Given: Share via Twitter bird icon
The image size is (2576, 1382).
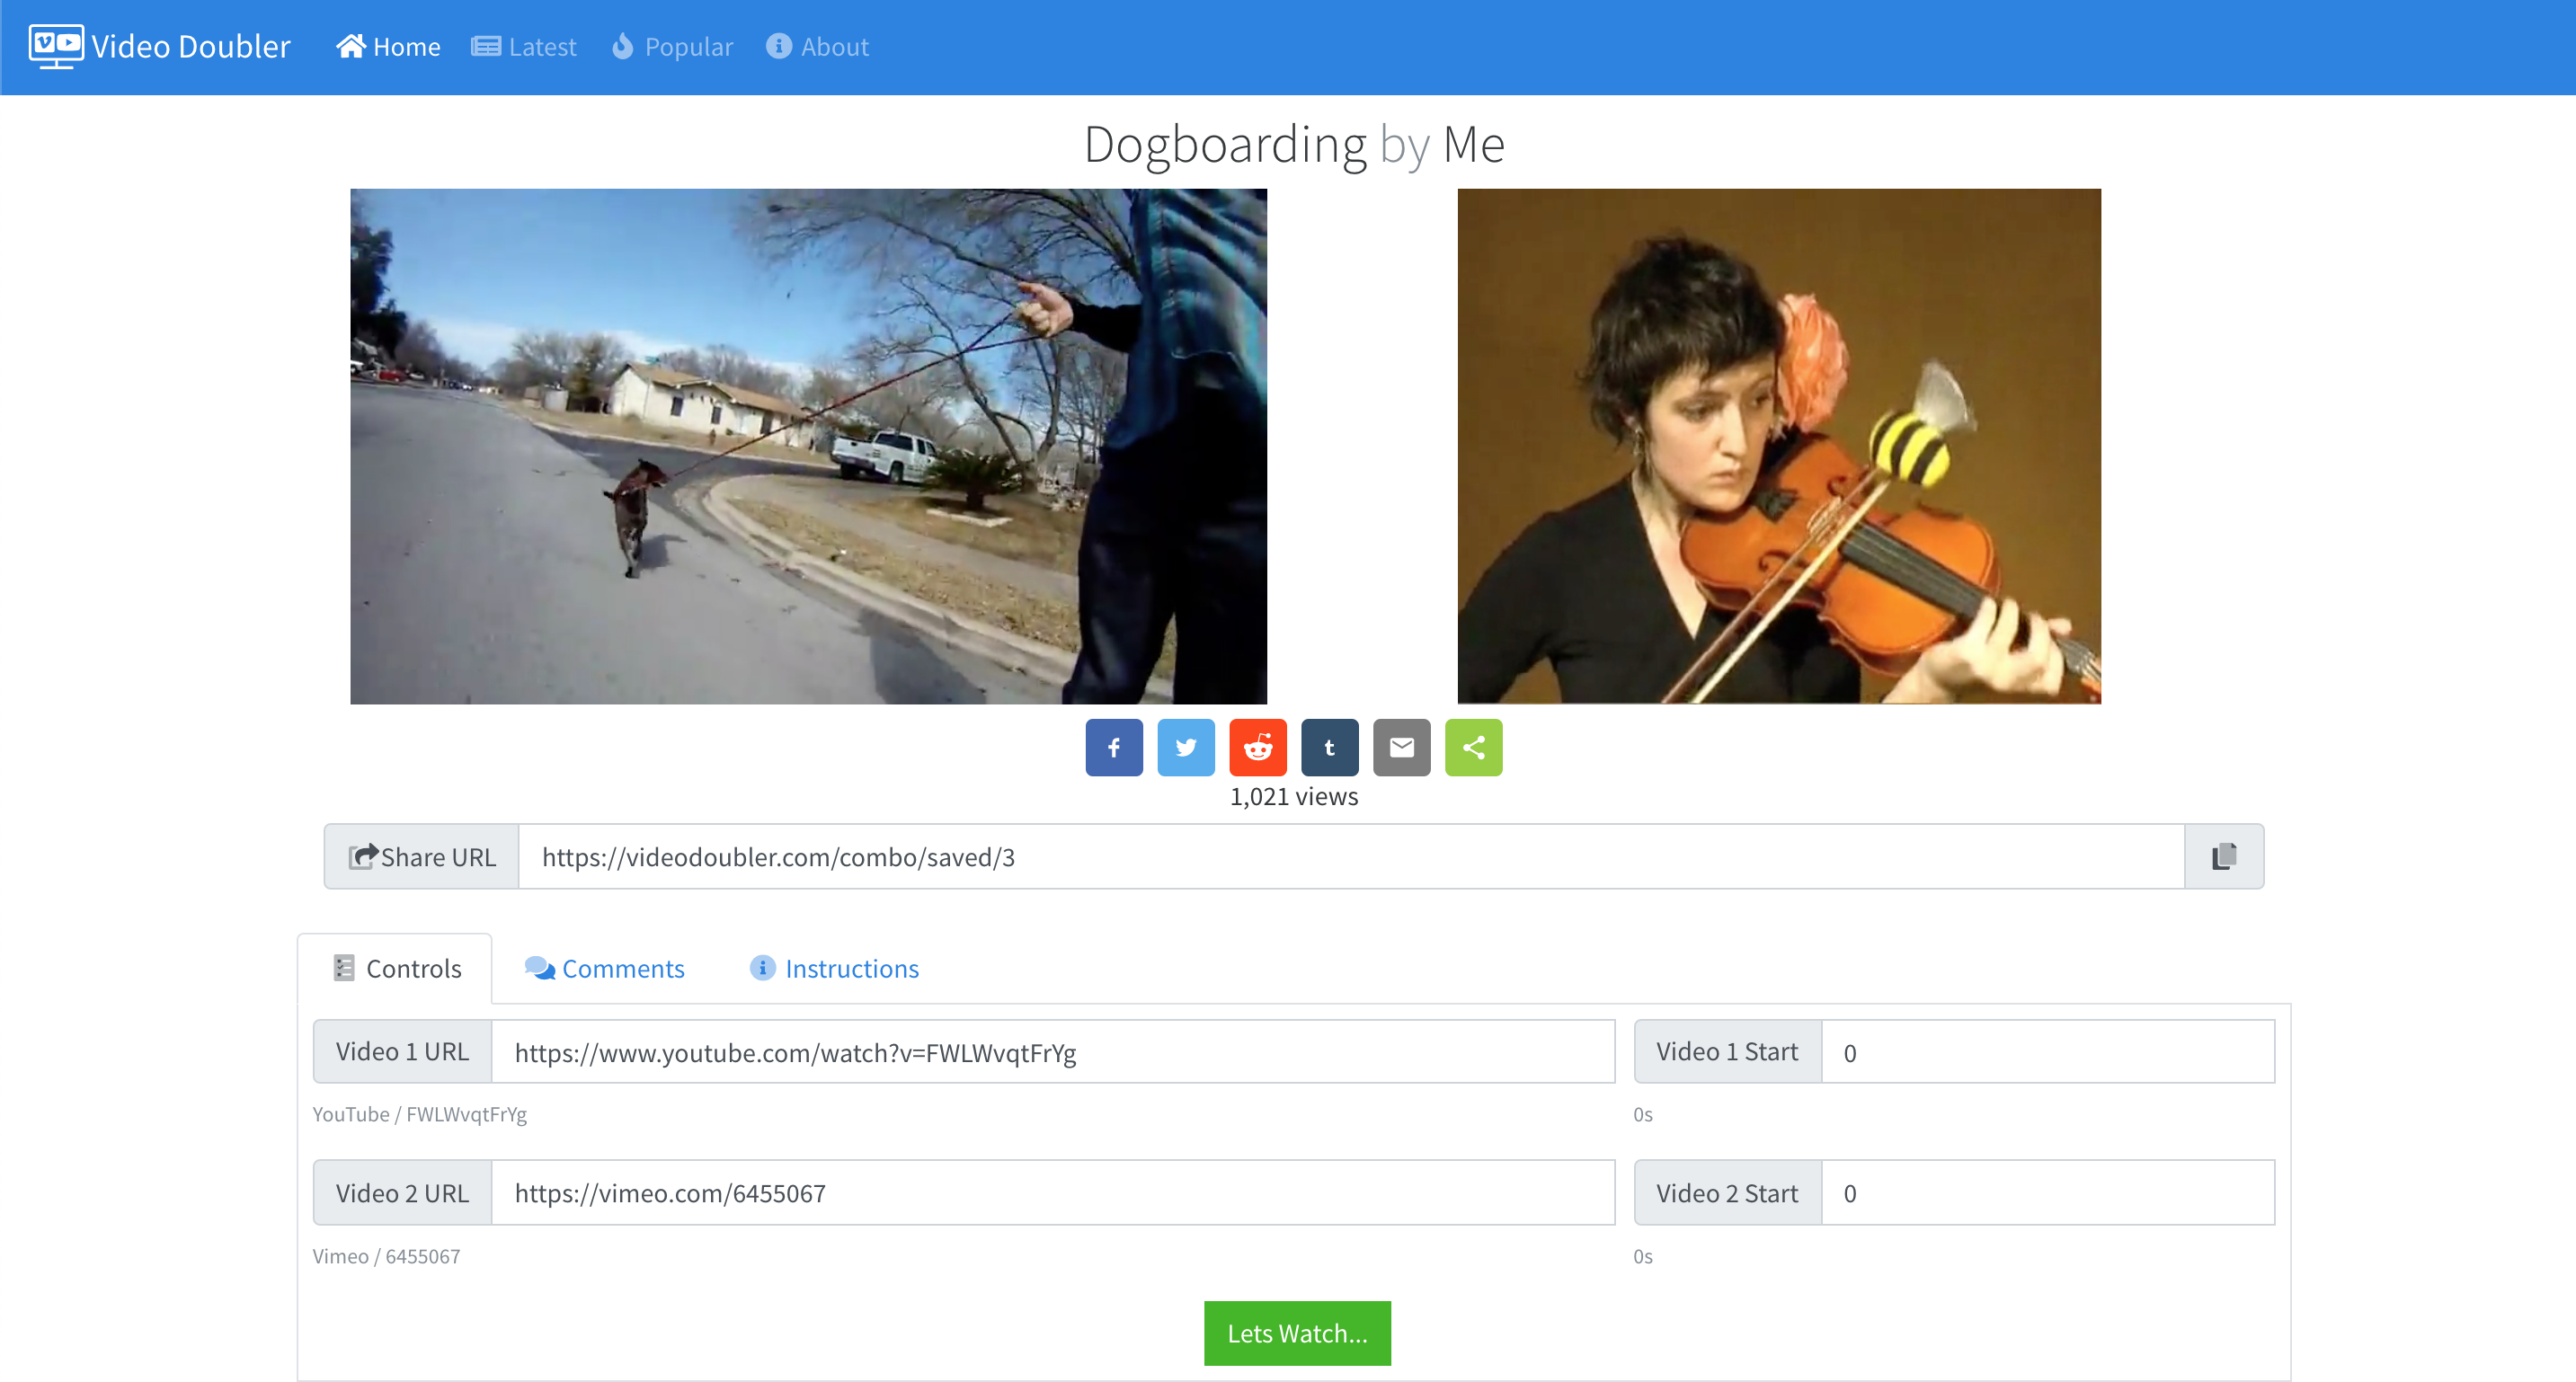Looking at the screenshot, I should pyautogui.click(x=1185, y=747).
